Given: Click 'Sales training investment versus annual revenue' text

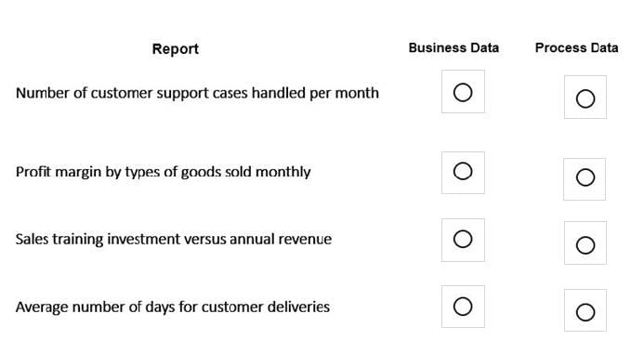Looking at the screenshot, I should pos(174,239).
